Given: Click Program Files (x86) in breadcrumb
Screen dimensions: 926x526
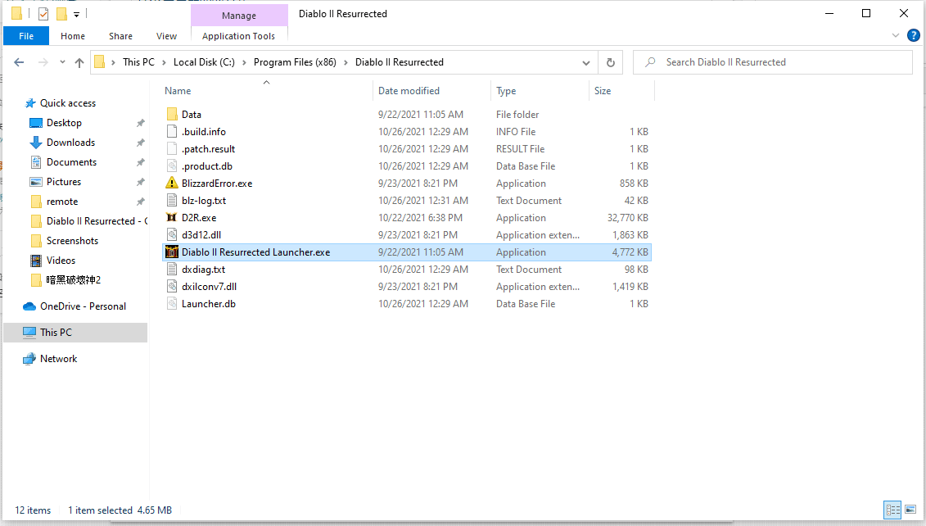Looking at the screenshot, I should [x=295, y=62].
